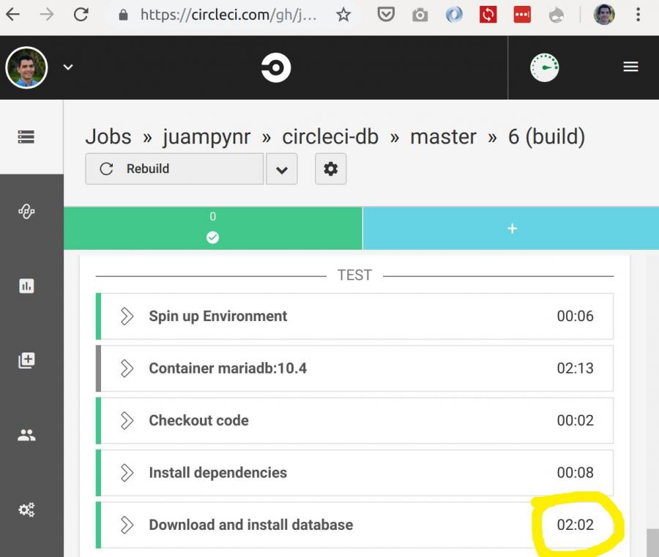Image resolution: width=659 pixels, height=557 pixels.
Task: Select the green container 0 tab
Action: (x=213, y=228)
